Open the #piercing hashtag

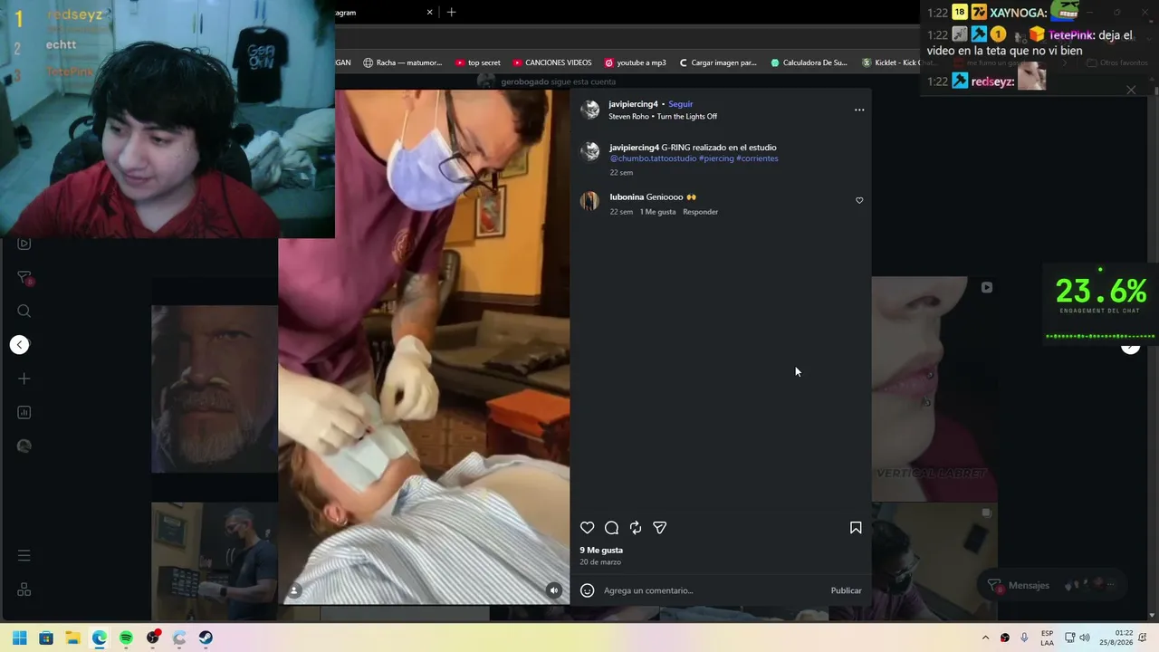pyautogui.click(x=716, y=158)
